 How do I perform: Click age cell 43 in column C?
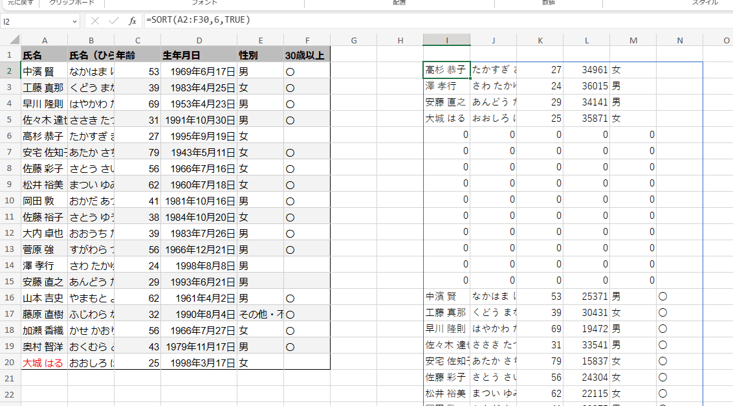coord(137,346)
